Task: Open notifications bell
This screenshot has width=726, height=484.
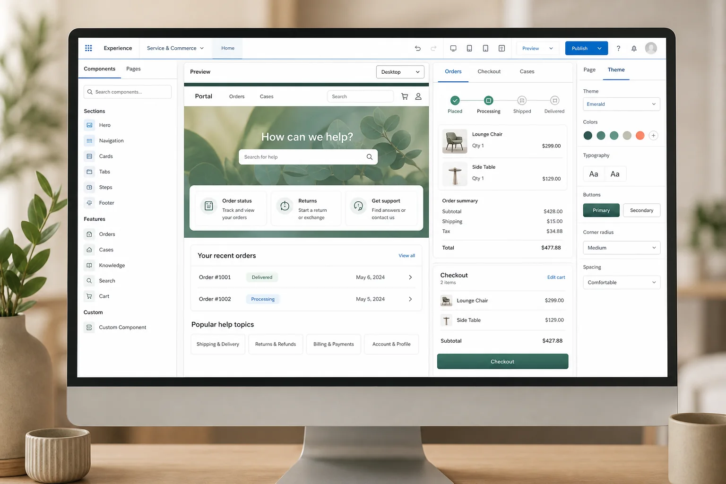Action: pyautogui.click(x=634, y=48)
